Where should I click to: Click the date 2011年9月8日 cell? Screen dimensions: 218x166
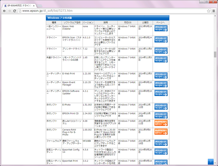tap(145, 134)
